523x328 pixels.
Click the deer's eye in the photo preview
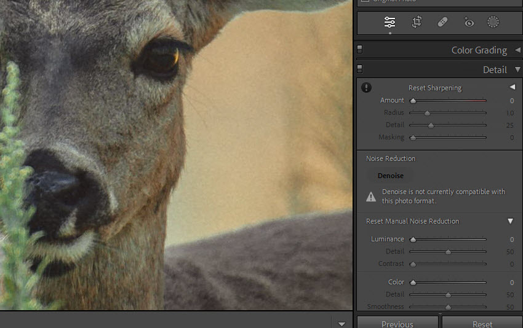162,59
